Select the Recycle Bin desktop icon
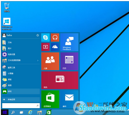 (x=7, y=7)
